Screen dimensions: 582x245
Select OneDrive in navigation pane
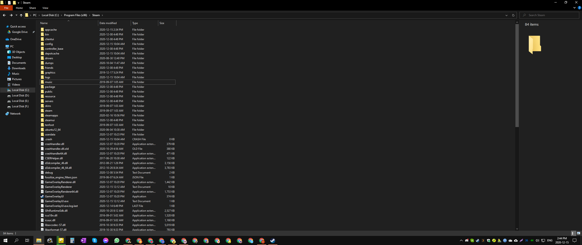pos(16,39)
